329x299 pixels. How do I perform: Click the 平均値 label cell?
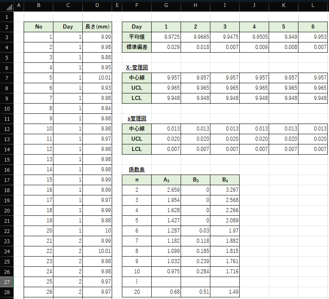click(x=137, y=37)
